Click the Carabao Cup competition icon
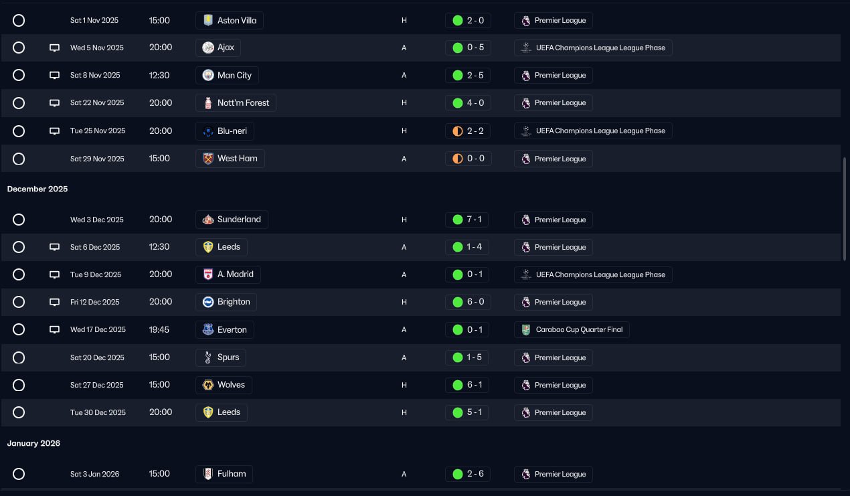This screenshot has height=496, width=850. coord(526,330)
